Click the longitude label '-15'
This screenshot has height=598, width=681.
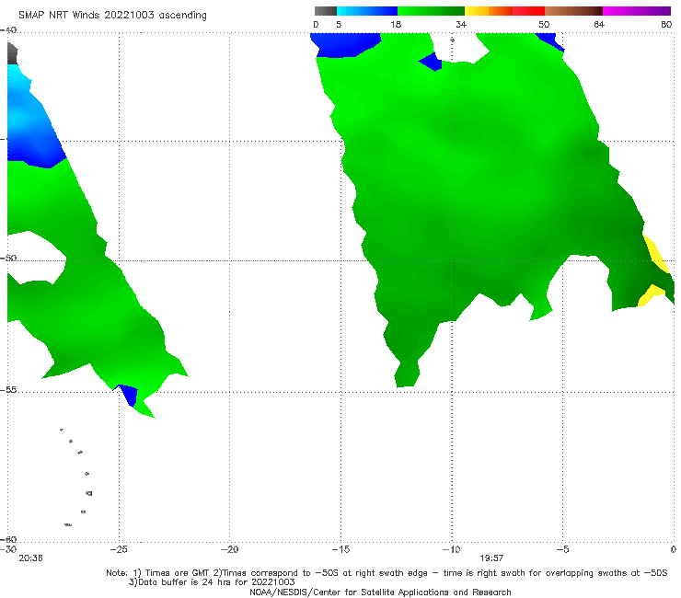pyautogui.click(x=340, y=549)
